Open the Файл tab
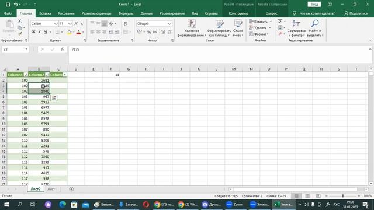Screen dimensions: 374x210 [x=8, y=13]
